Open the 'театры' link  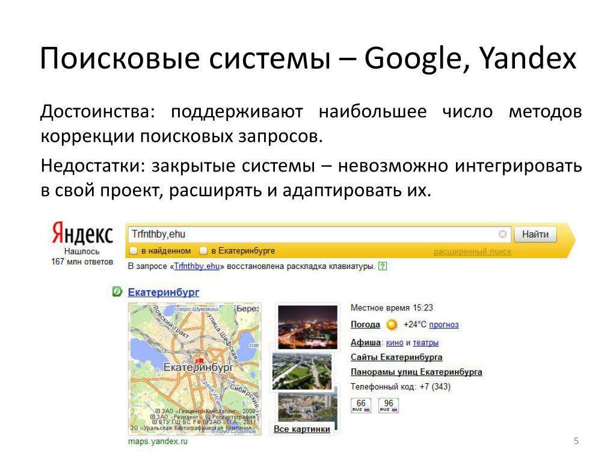click(x=425, y=342)
